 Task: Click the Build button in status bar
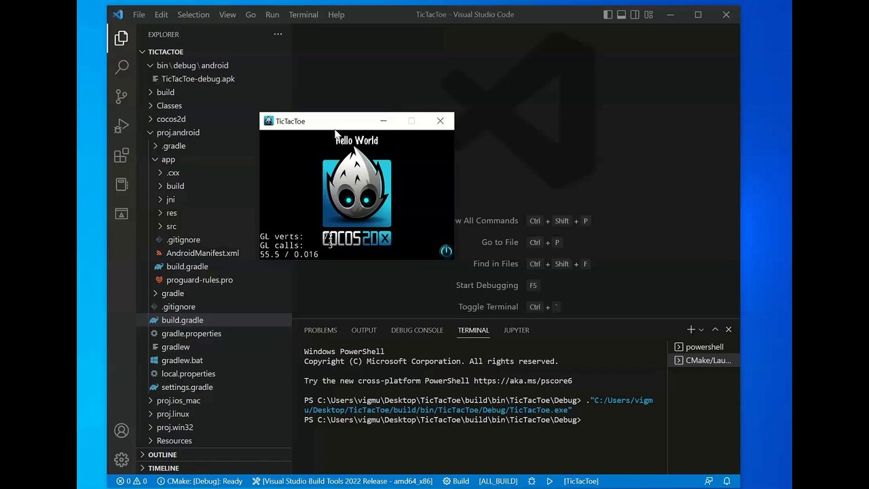click(x=456, y=481)
